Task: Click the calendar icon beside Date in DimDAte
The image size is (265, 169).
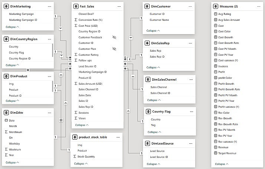Action: [6, 121]
